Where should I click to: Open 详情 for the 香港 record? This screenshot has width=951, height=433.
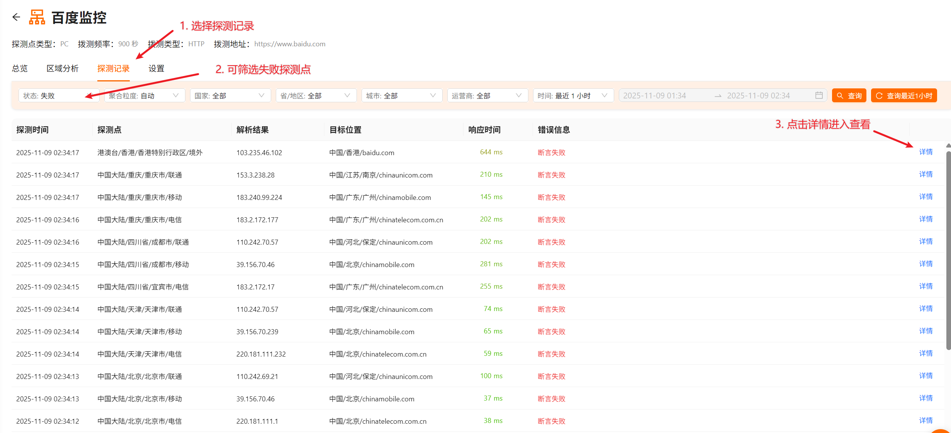(x=926, y=152)
